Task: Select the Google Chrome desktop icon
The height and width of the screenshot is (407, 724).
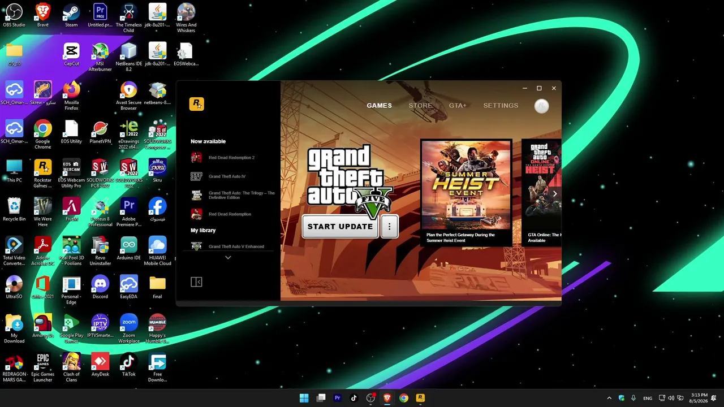Action: click(43, 135)
